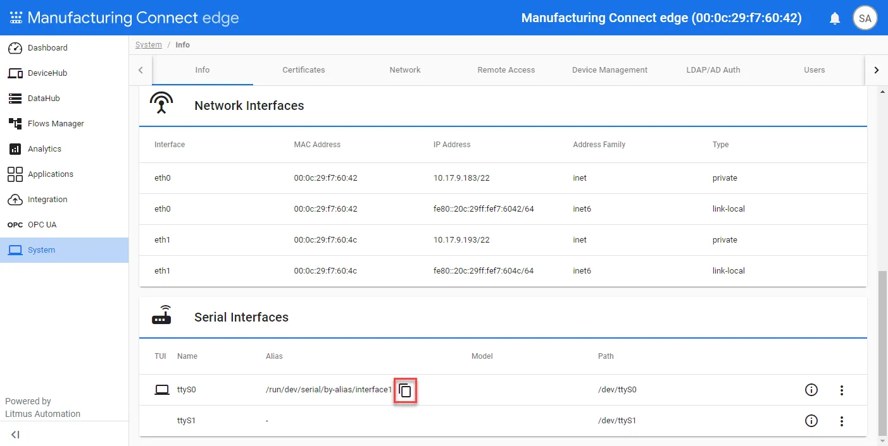The width and height of the screenshot is (888, 446).
Task: Switch to the Info tab
Action: (x=203, y=70)
